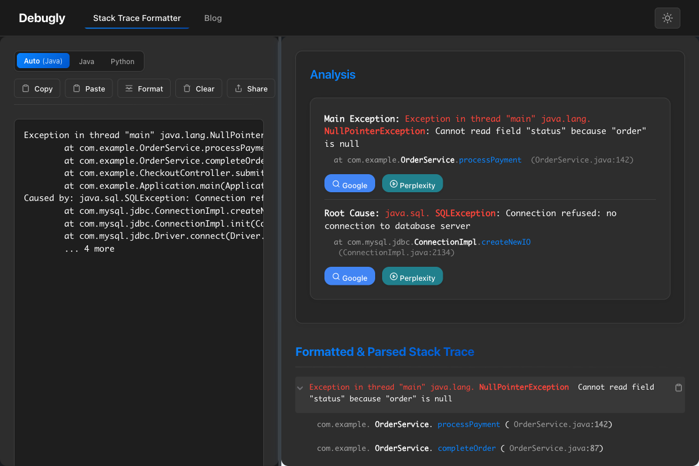Screen dimensions: 699x466
Task: Share the stack trace
Action: point(251,89)
